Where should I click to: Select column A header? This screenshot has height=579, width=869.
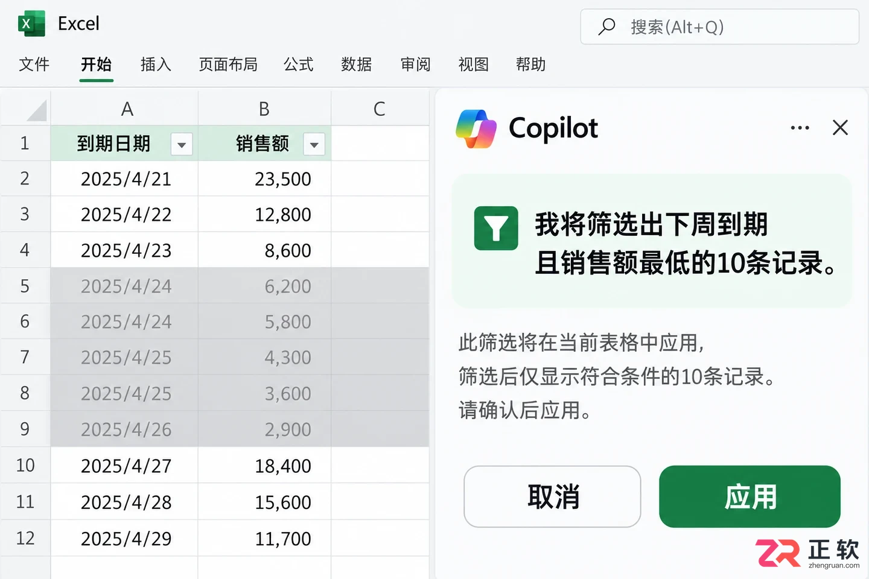[x=124, y=109]
